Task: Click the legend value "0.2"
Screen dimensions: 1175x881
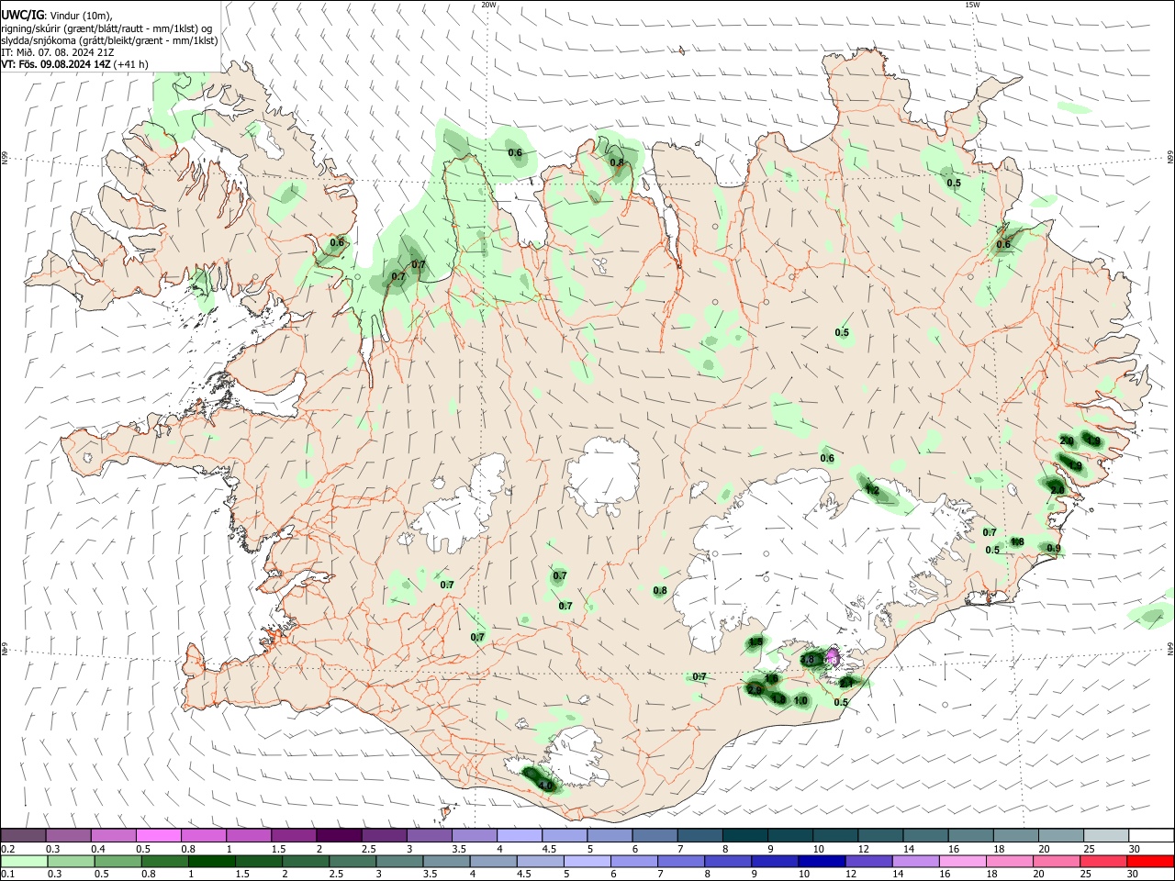Action: click(x=8, y=849)
